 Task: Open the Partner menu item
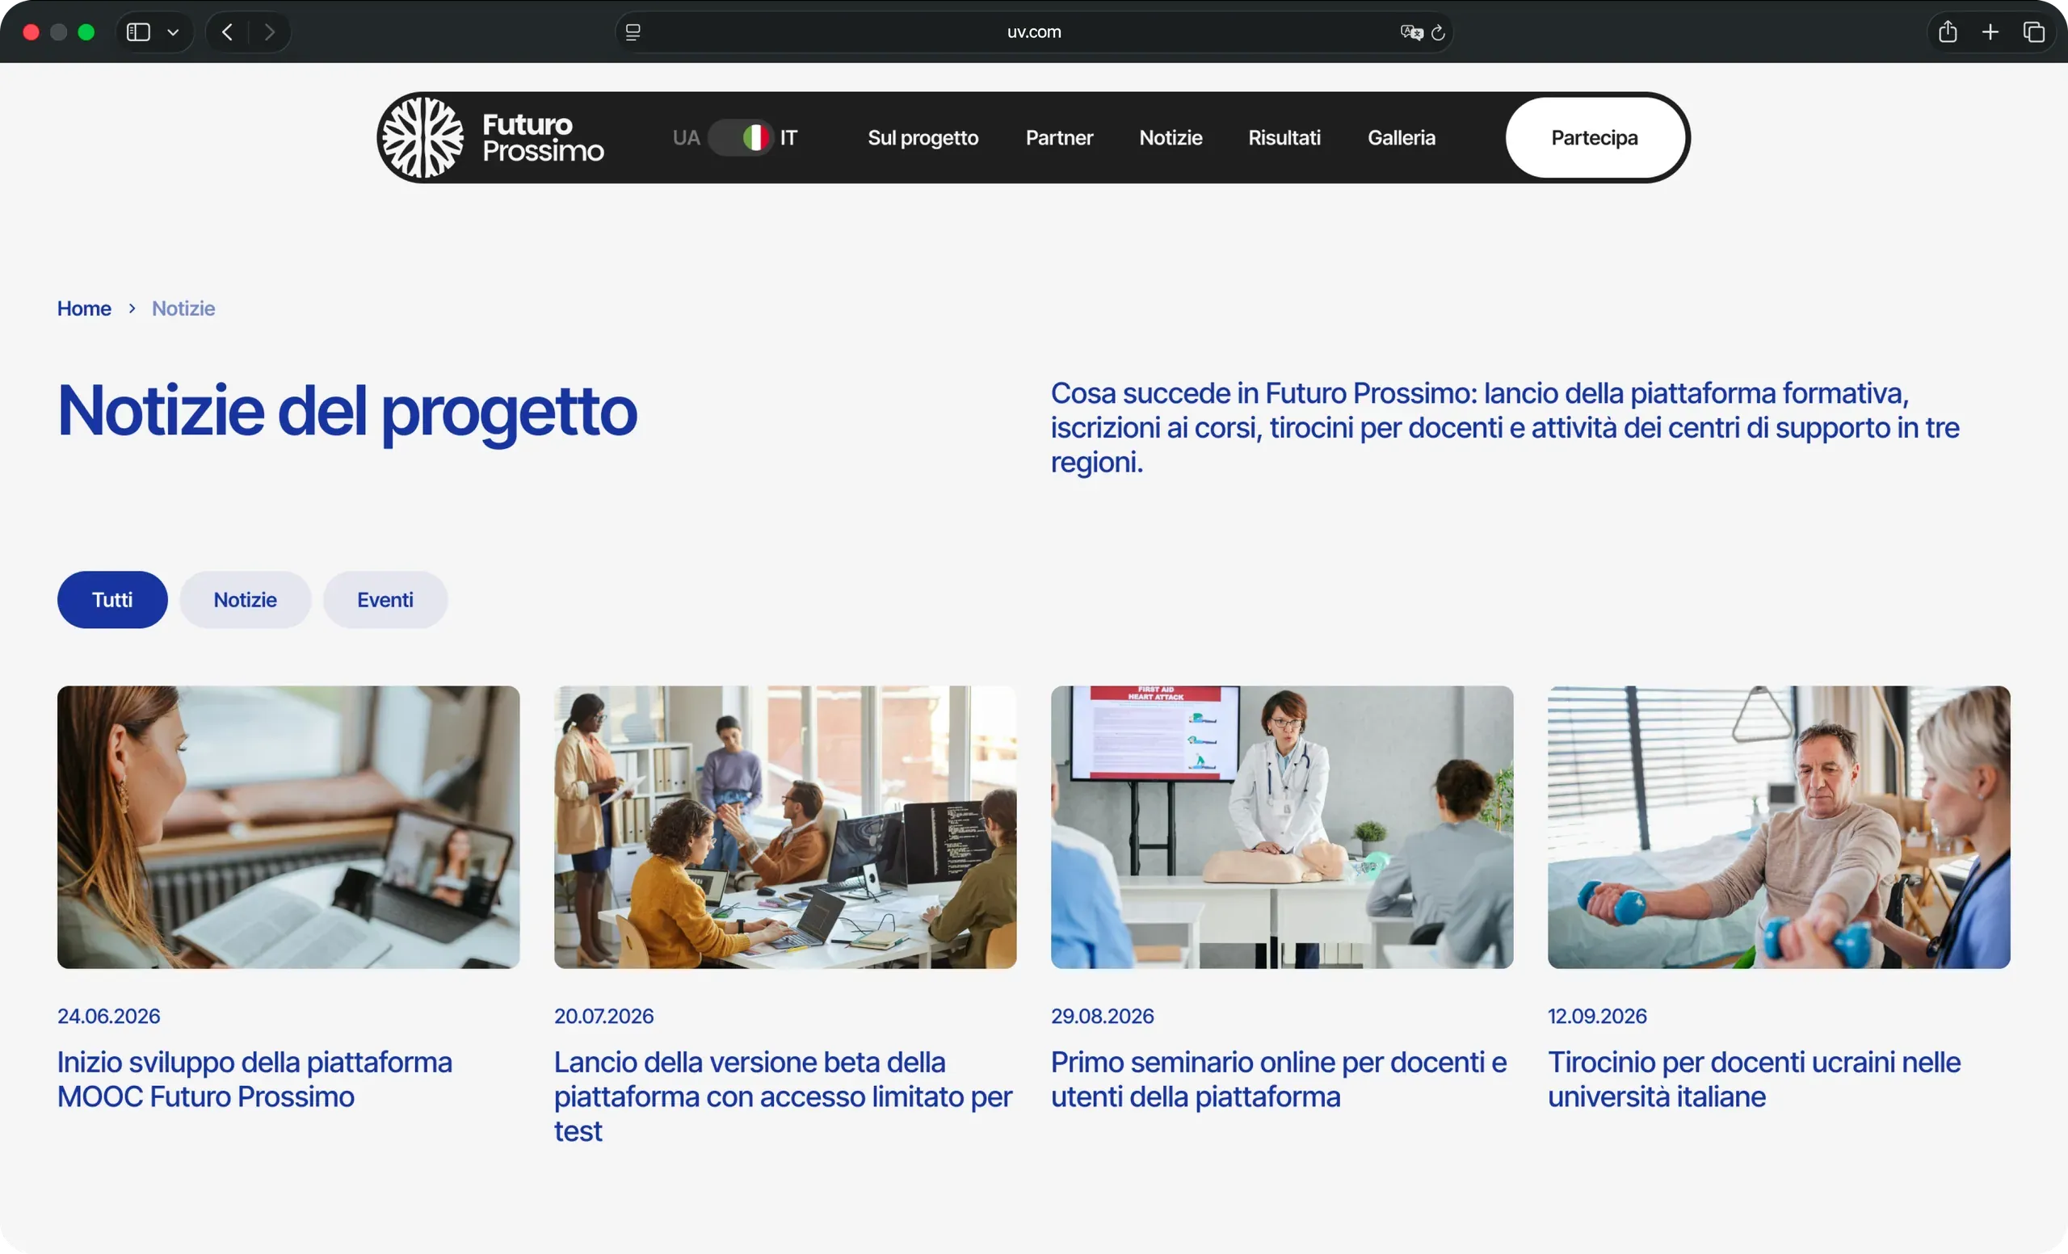click(1059, 137)
